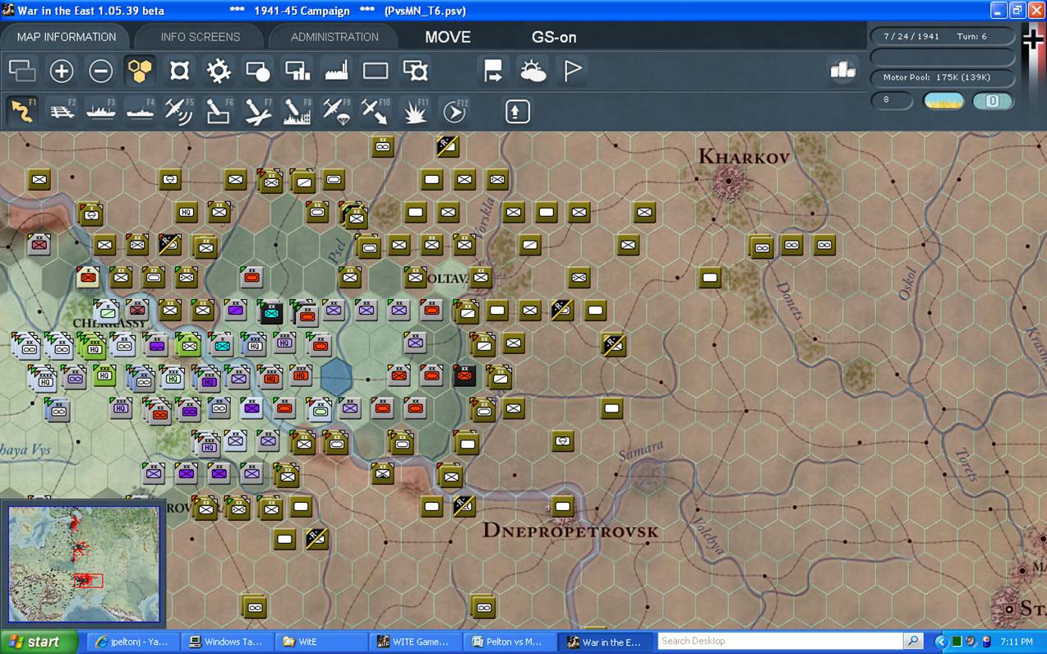Image resolution: width=1047 pixels, height=654 pixels.
Task: Show factories using the factory icon
Action: [337, 71]
